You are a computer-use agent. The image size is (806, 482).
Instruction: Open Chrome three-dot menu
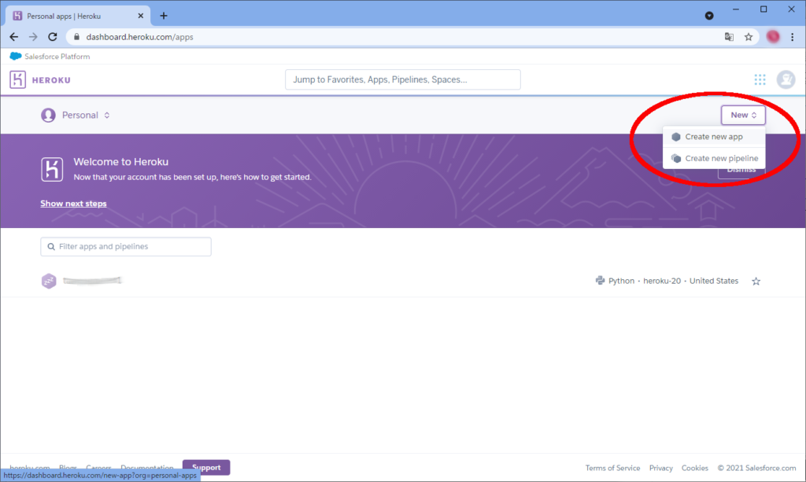(792, 37)
